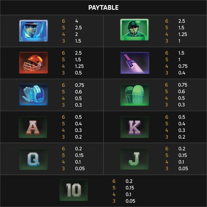The width and height of the screenshot is (207, 207).
Task: Select the 1.25 payout next to orange helmet
Action: click(x=79, y=66)
